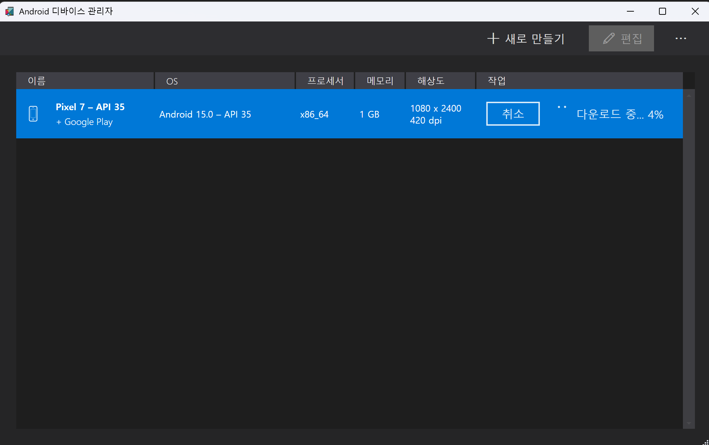The height and width of the screenshot is (445, 709).
Task: Click the 작업 column header
Action: [x=497, y=81]
